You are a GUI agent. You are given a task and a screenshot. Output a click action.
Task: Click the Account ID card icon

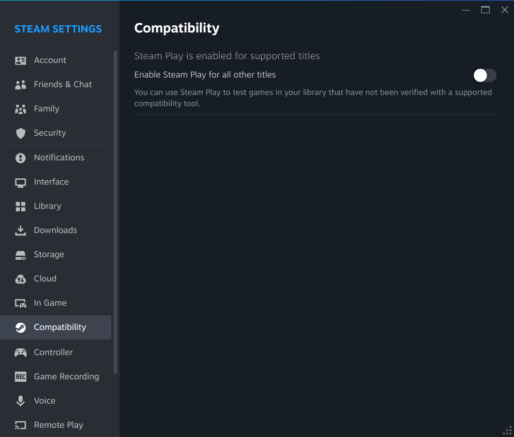pos(20,61)
